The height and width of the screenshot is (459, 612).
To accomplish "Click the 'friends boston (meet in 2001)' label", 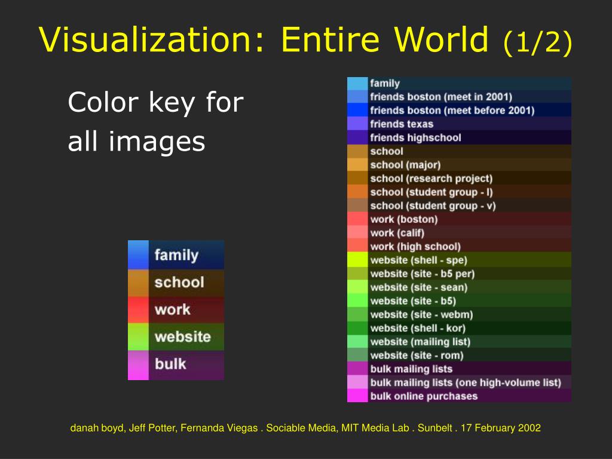I will (x=441, y=97).
